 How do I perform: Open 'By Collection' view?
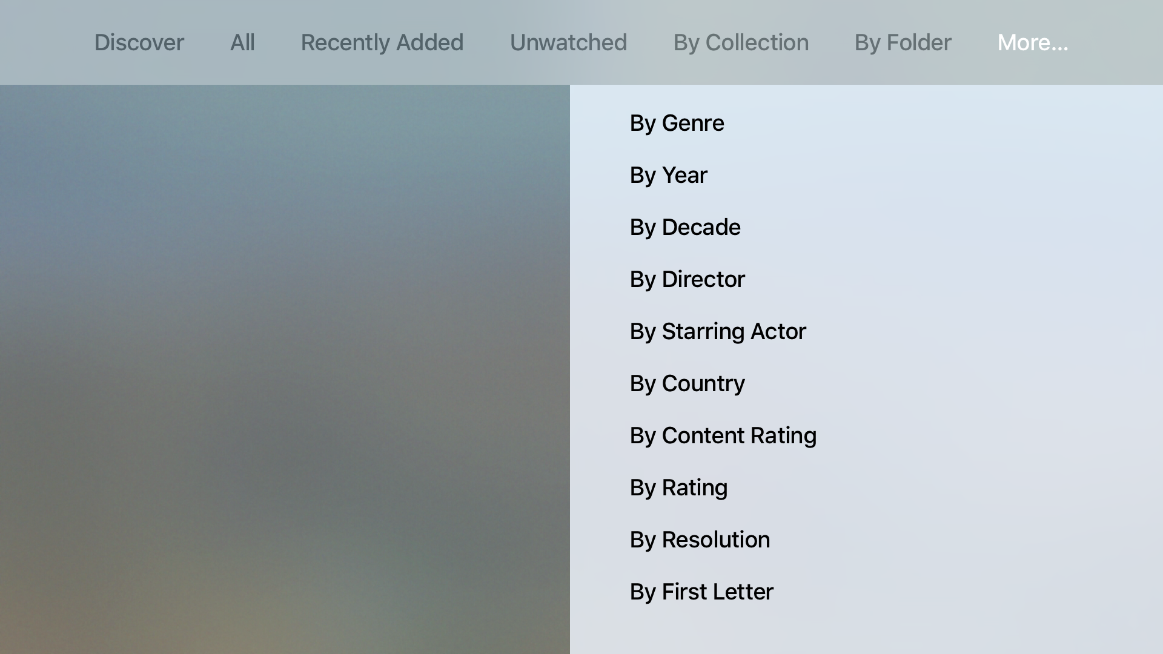pos(740,42)
